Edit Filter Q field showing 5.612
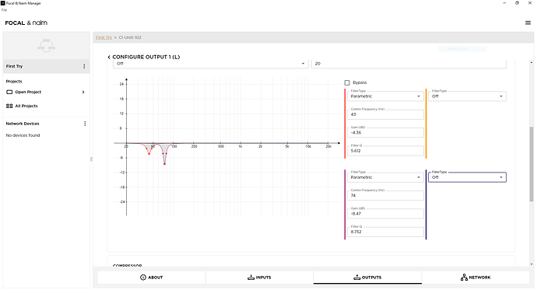Screen dimensions: 537x290 (385, 151)
